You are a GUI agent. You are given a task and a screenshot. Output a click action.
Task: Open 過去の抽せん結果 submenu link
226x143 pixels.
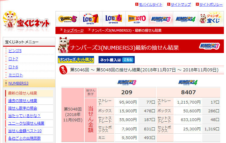(23, 101)
